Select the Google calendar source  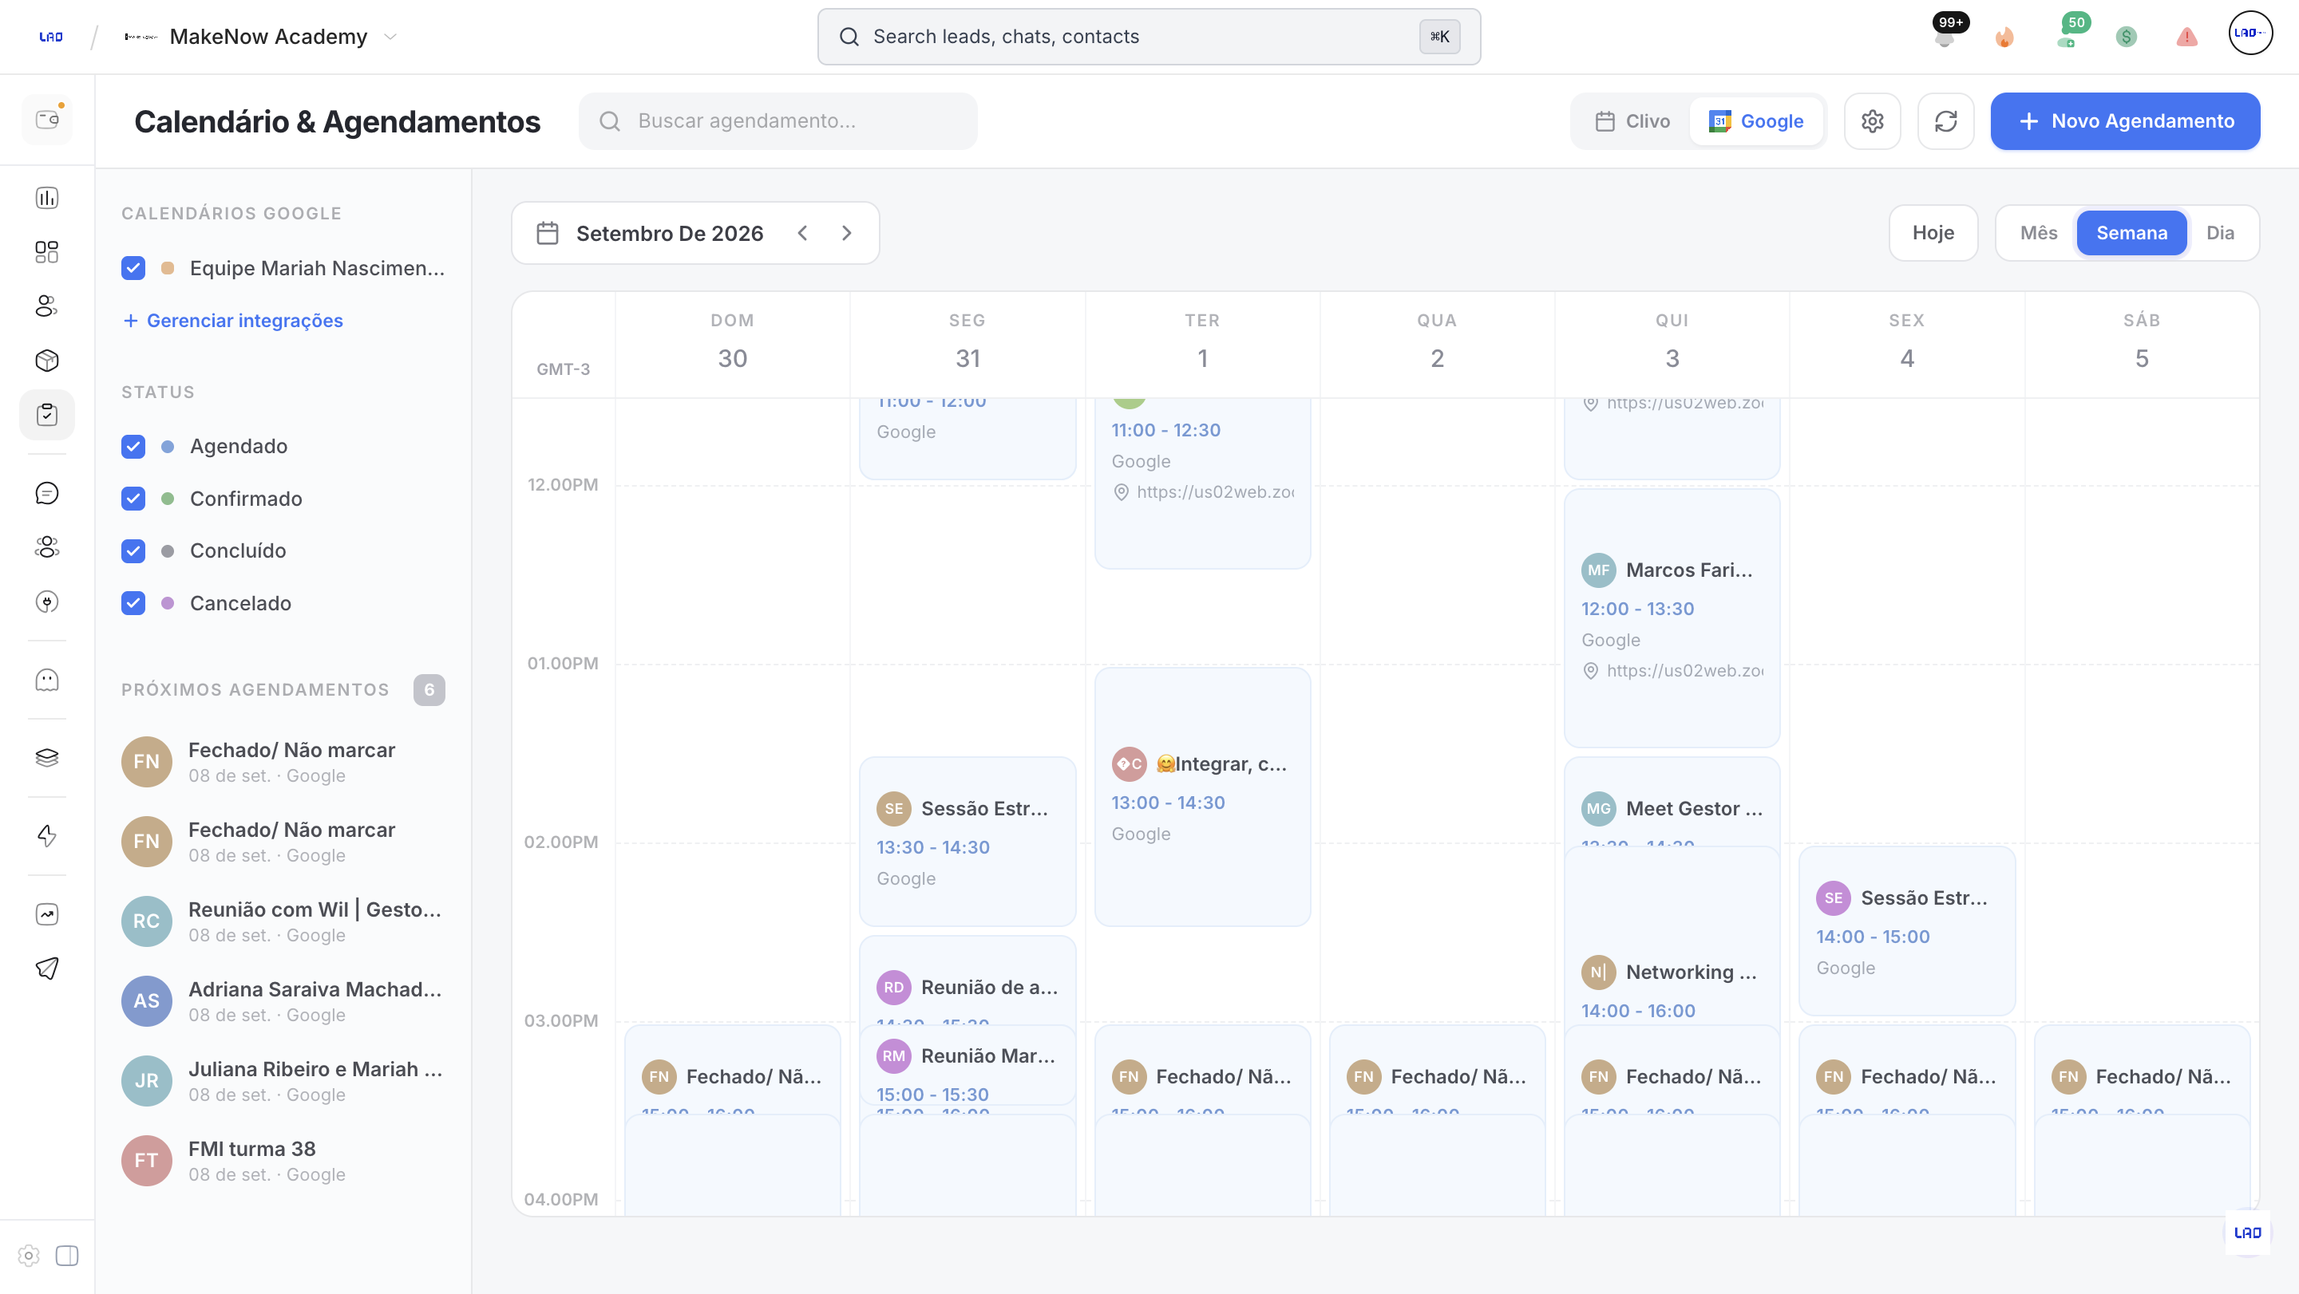[1755, 121]
